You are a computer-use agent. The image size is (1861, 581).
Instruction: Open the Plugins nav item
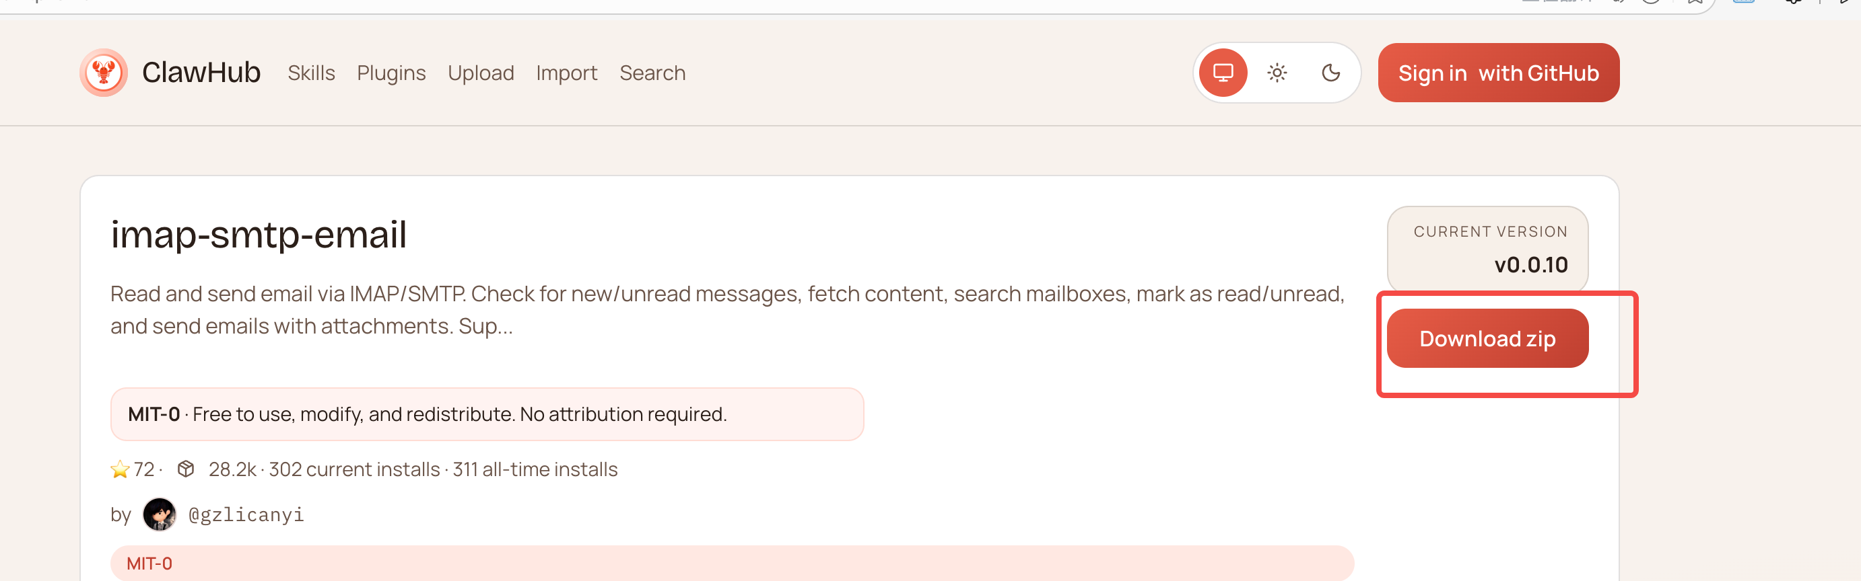pyautogui.click(x=391, y=73)
